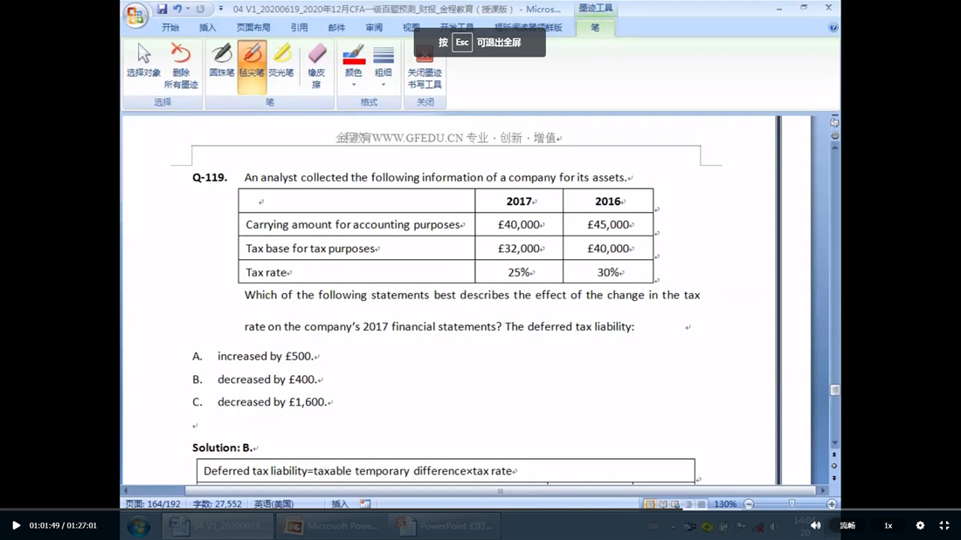The width and height of the screenshot is (961, 540).
Task: Click the horizontal scrollbar thumb
Action: coord(501,490)
